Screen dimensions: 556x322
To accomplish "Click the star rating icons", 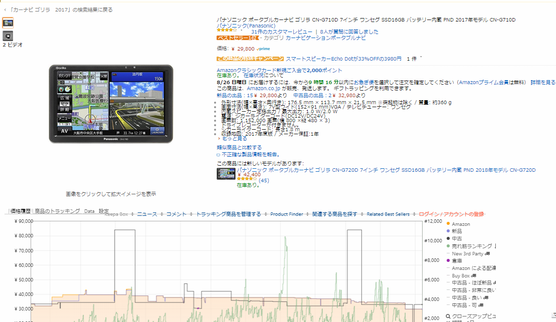I will point(227,31).
